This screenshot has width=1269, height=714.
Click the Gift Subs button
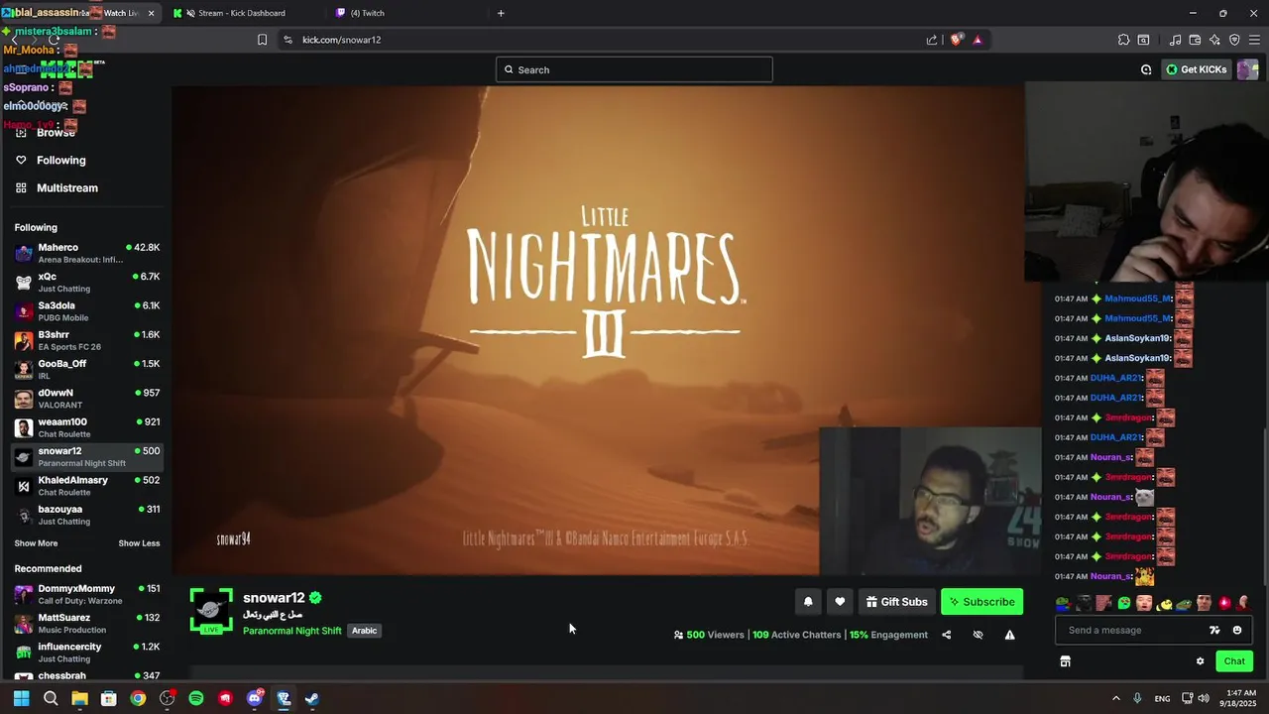click(896, 602)
